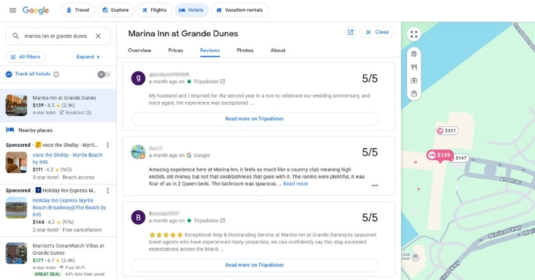This screenshot has width=535, height=280.
Task: Select Marriott's OceanWatch Villas listing
Action: click(58, 260)
